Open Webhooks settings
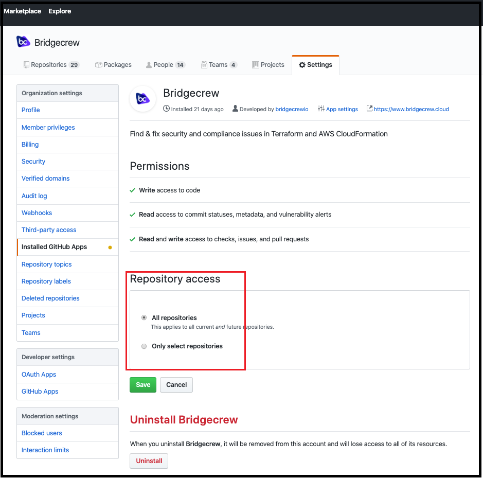Screen dimensions: 483x478 point(68,213)
